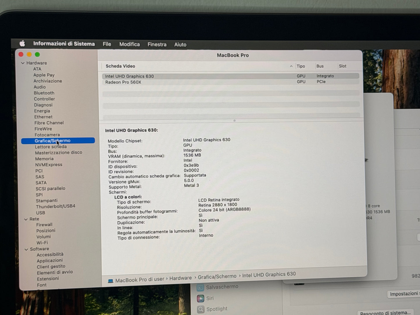Select Energia in the sidebar
The height and width of the screenshot is (315, 420).
coord(42,111)
